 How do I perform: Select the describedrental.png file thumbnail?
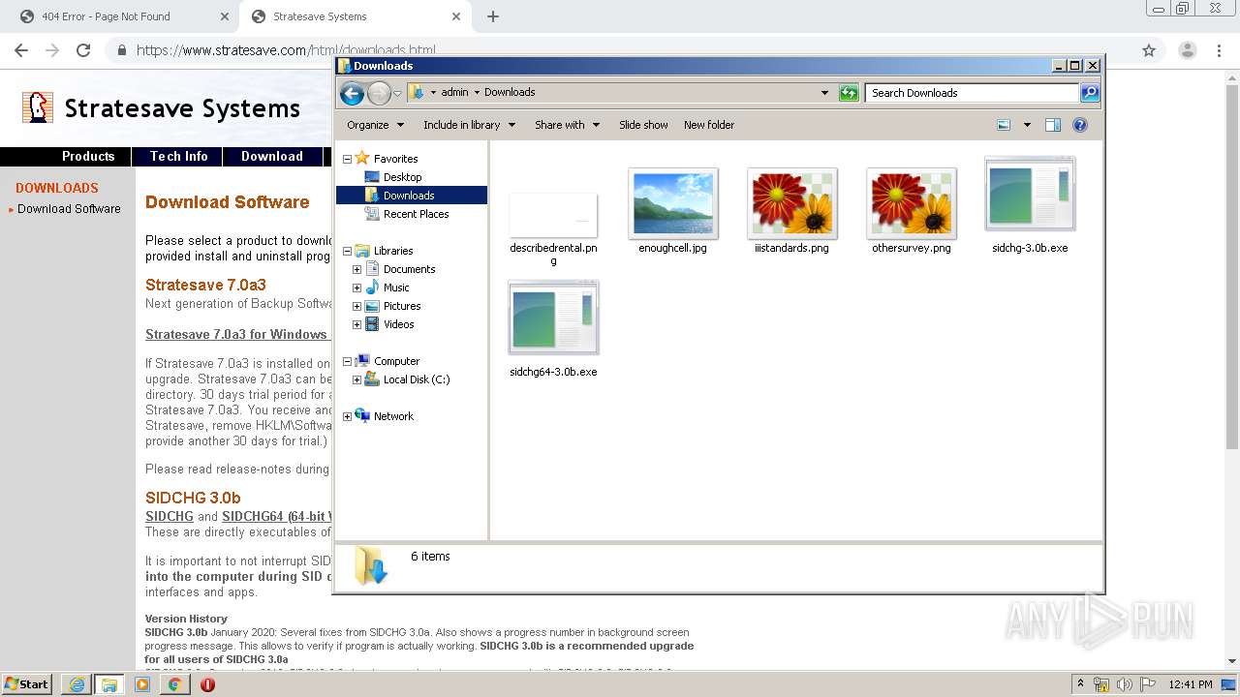coord(553,216)
